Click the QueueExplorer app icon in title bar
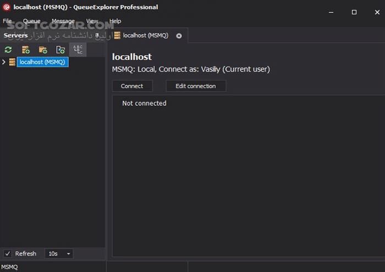This screenshot has height=272, width=385. (x=7, y=7)
